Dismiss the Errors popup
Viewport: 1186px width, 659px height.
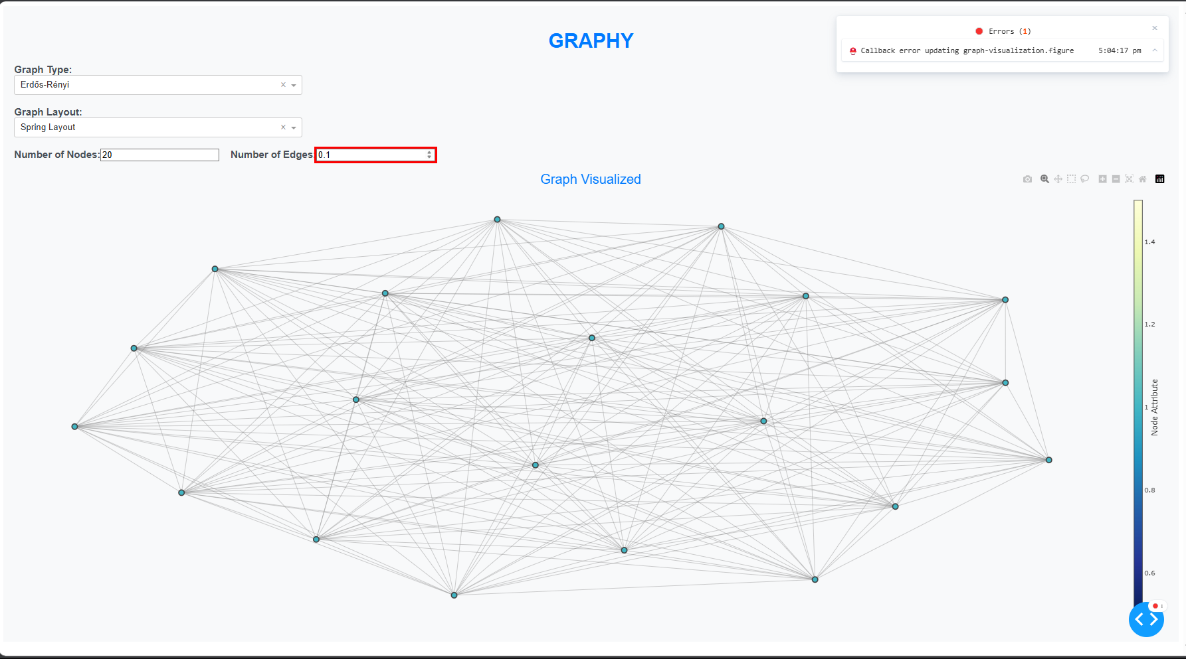(1155, 28)
